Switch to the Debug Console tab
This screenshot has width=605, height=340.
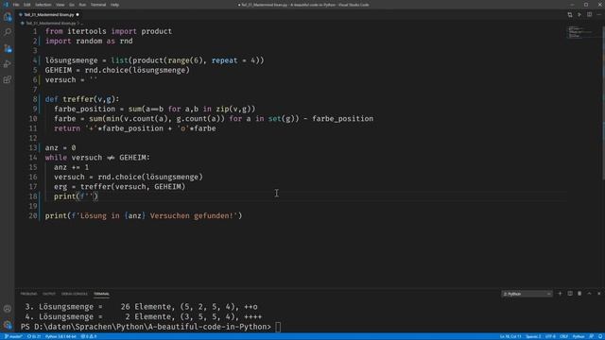point(75,294)
